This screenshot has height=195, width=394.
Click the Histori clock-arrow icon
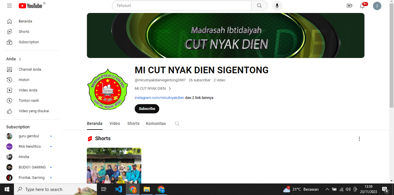point(10,80)
